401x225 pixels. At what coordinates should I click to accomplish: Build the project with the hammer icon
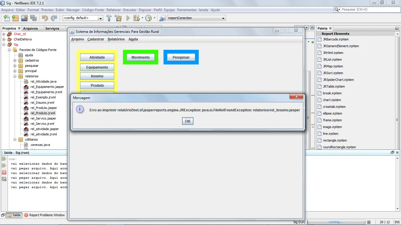point(109,18)
